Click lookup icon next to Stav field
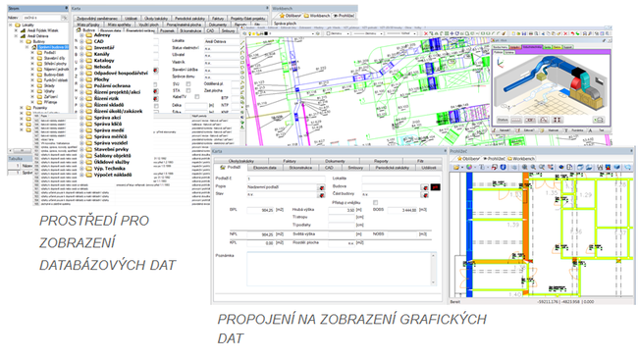This screenshot has height=359, width=638. (x=321, y=195)
